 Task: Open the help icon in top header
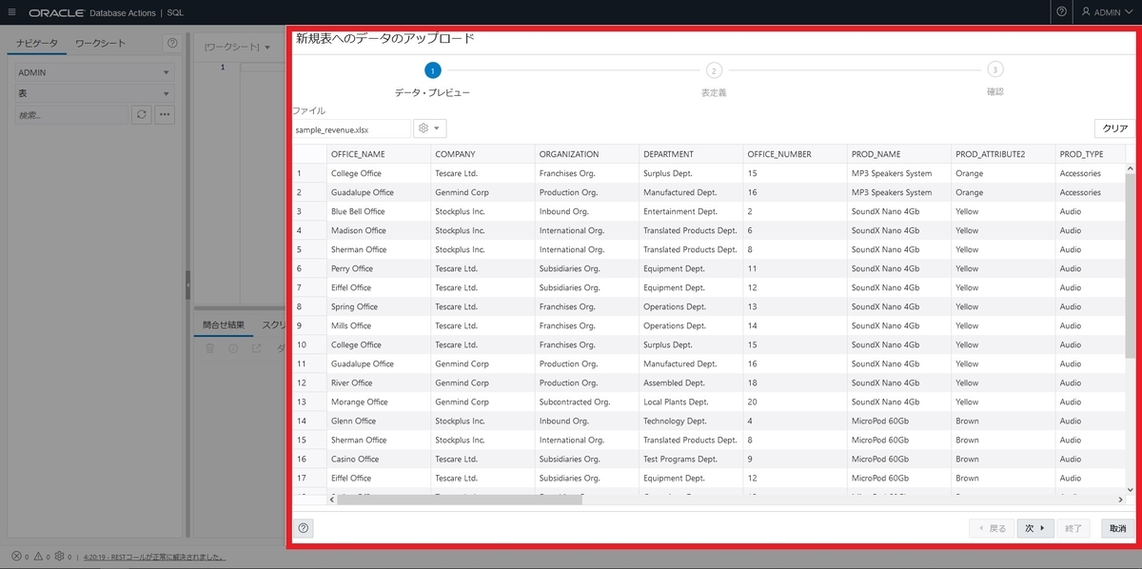click(1062, 12)
